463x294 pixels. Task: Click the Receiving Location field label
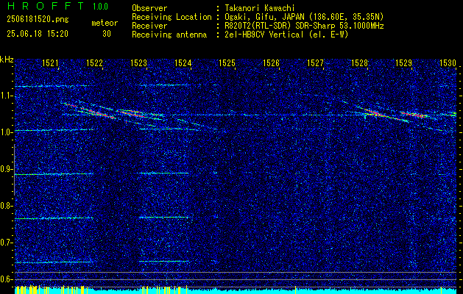click(172, 17)
